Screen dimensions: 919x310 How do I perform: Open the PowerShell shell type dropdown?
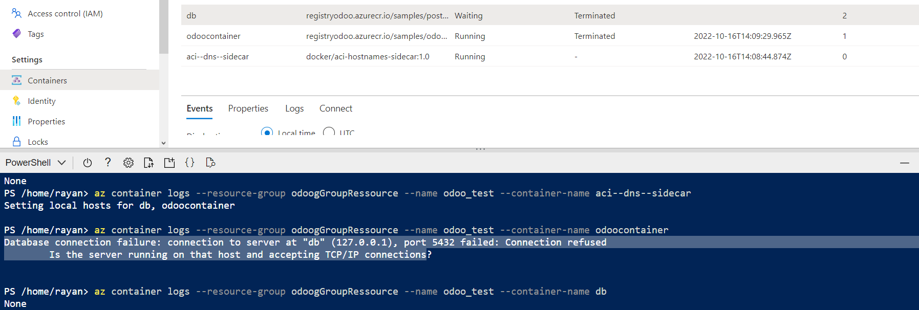pyautogui.click(x=35, y=163)
